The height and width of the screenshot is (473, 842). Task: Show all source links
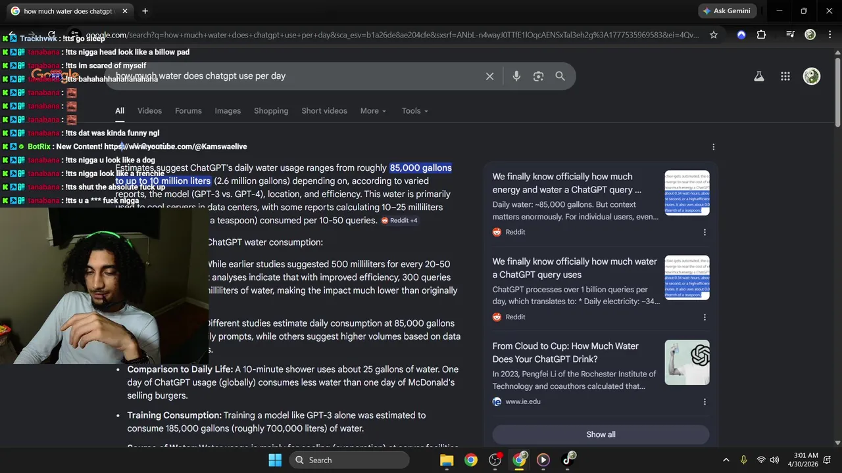pos(601,434)
